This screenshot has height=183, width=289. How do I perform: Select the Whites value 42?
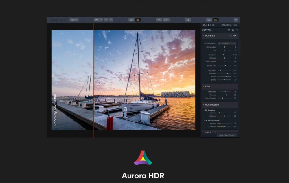(235, 77)
